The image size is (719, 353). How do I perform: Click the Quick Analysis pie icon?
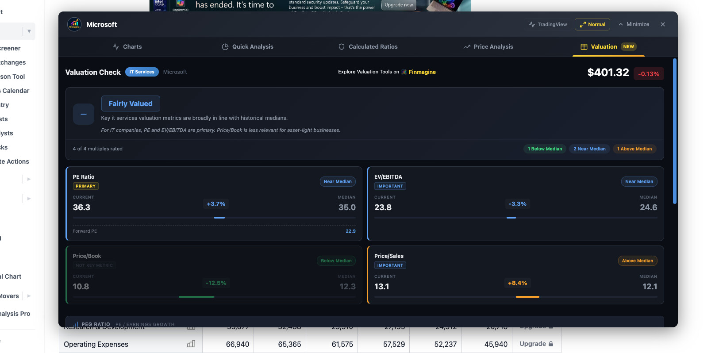point(225,47)
